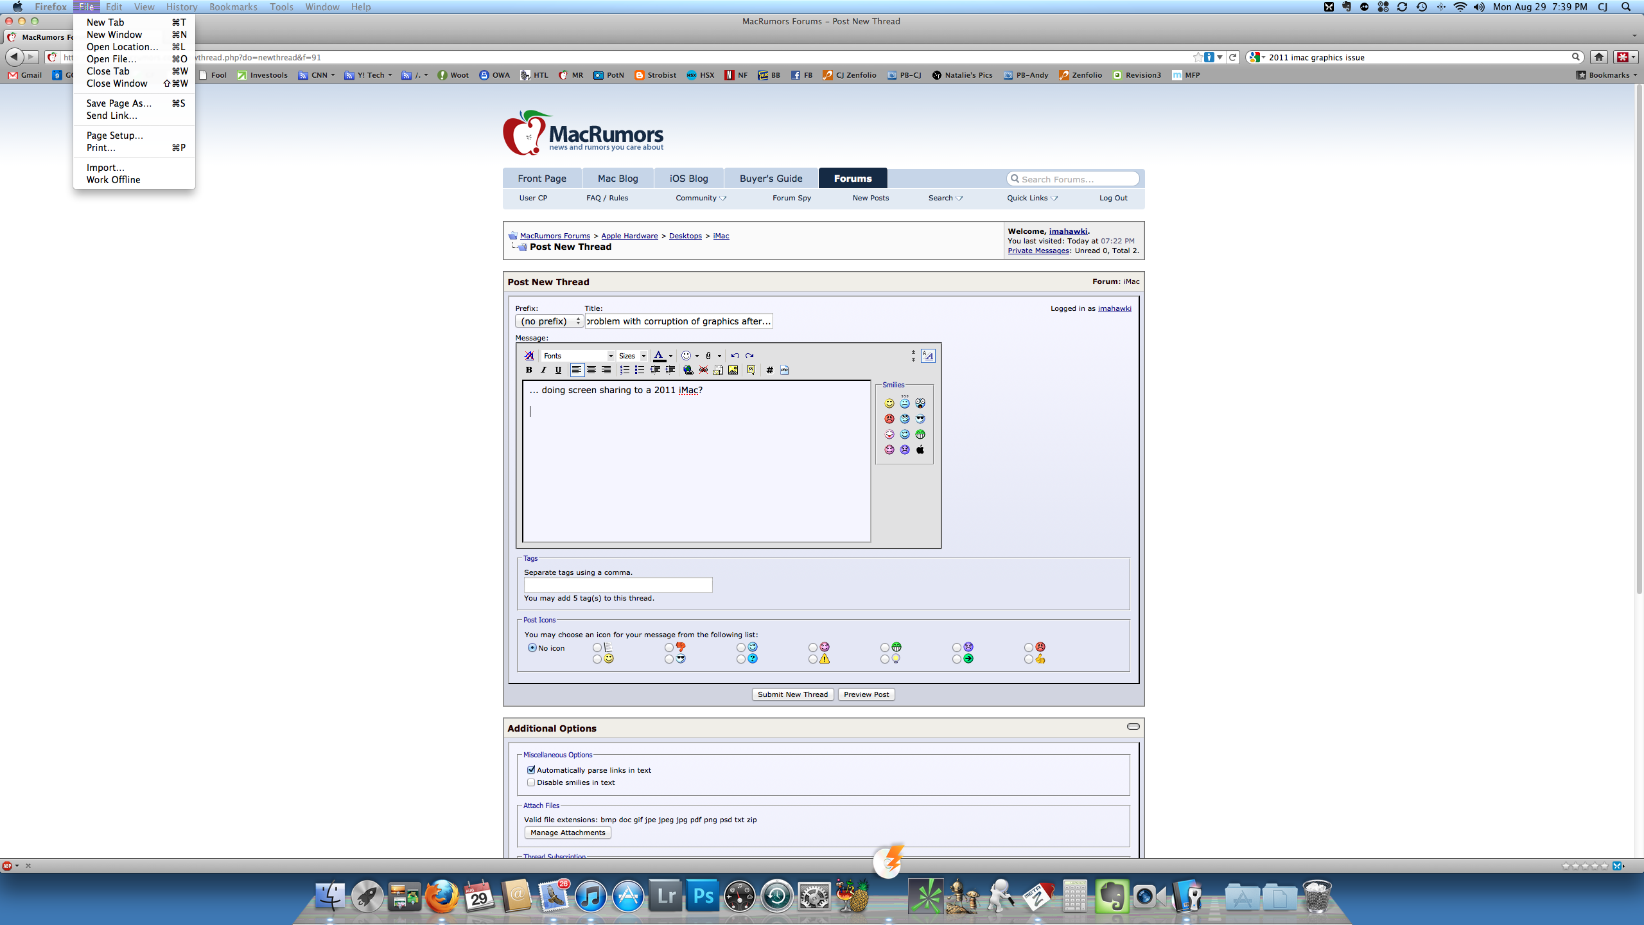
Task: Choose Print… from the File menu
Action: [134, 148]
